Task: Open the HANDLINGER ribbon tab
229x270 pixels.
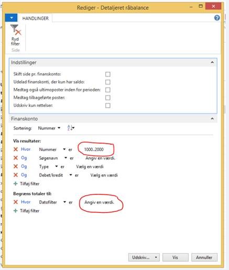Action: tap(36, 18)
